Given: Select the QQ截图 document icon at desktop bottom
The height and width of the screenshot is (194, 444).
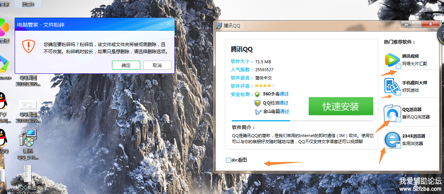Looking at the screenshot, I should (27, 174).
